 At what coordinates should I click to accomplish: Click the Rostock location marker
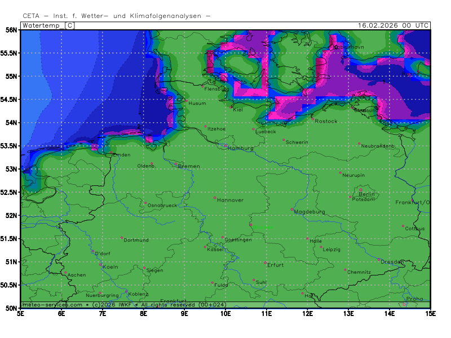coord(313,119)
